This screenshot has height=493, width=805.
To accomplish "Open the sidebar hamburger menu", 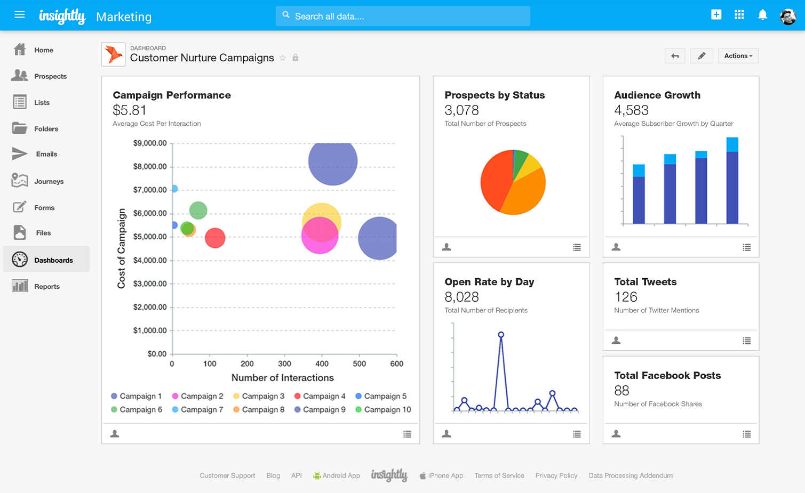I will coord(20,14).
